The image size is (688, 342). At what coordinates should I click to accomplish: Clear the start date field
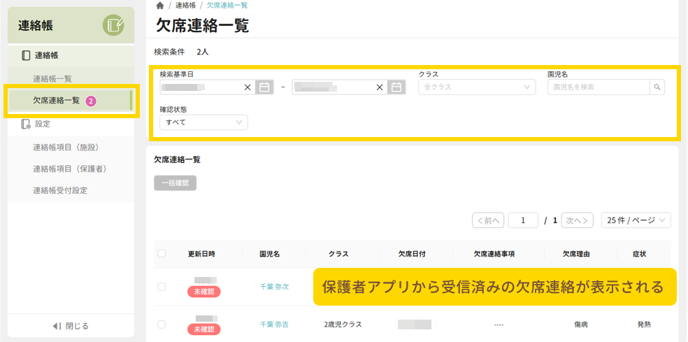(x=248, y=87)
